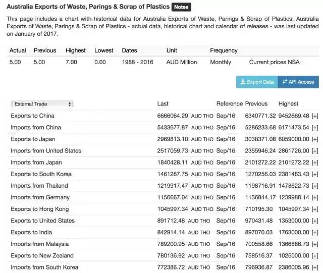Viewport: 323px width, 273px height.
Task: Click the Last column header
Action: [x=163, y=103]
